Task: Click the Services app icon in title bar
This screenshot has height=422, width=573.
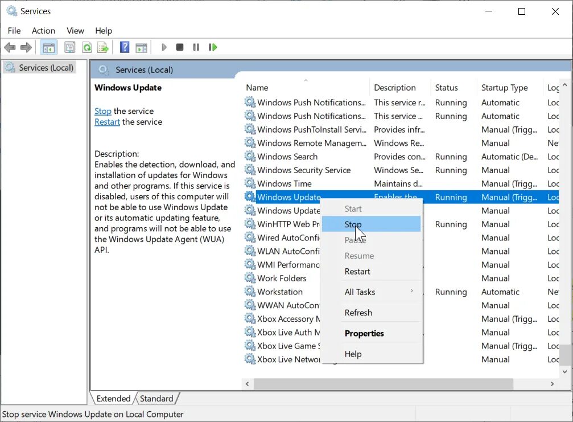Action: click(x=12, y=11)
